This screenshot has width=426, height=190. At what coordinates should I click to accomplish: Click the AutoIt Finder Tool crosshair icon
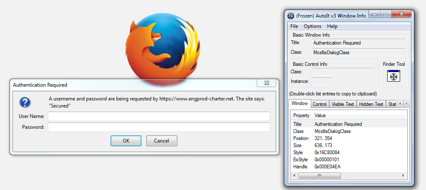click(394, 76)
